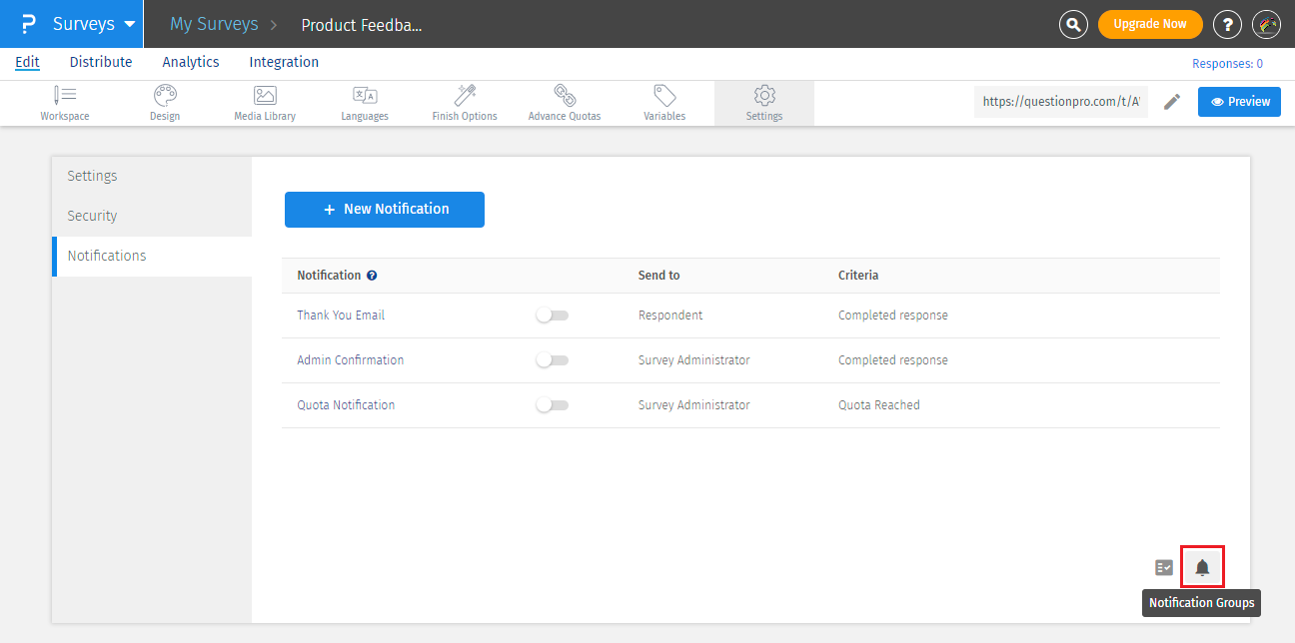
Task: Enable the Admin Confirmation toggle
Action: (x=552, y=360)
